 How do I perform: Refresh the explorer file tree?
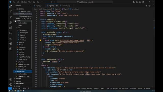pos(28,19)
